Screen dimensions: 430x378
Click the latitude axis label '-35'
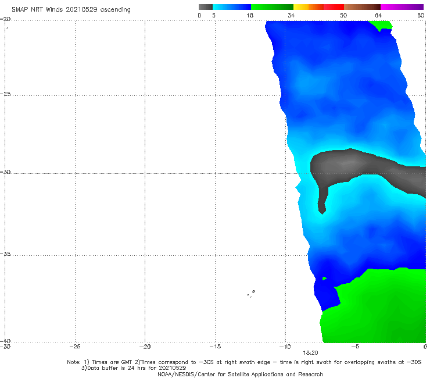pos(5,254)
